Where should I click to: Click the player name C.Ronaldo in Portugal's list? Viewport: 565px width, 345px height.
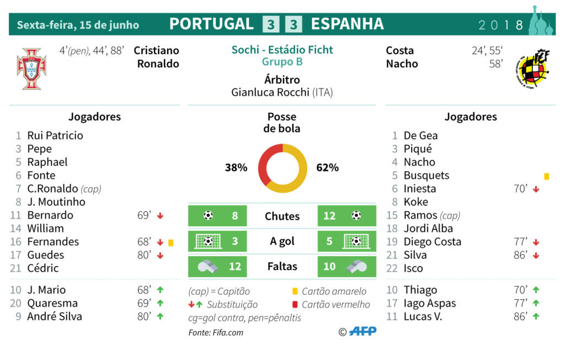click(52, 188)
